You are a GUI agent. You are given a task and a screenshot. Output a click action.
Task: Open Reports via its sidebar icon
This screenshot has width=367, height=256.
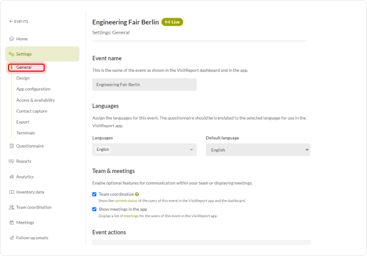[11, 161]
